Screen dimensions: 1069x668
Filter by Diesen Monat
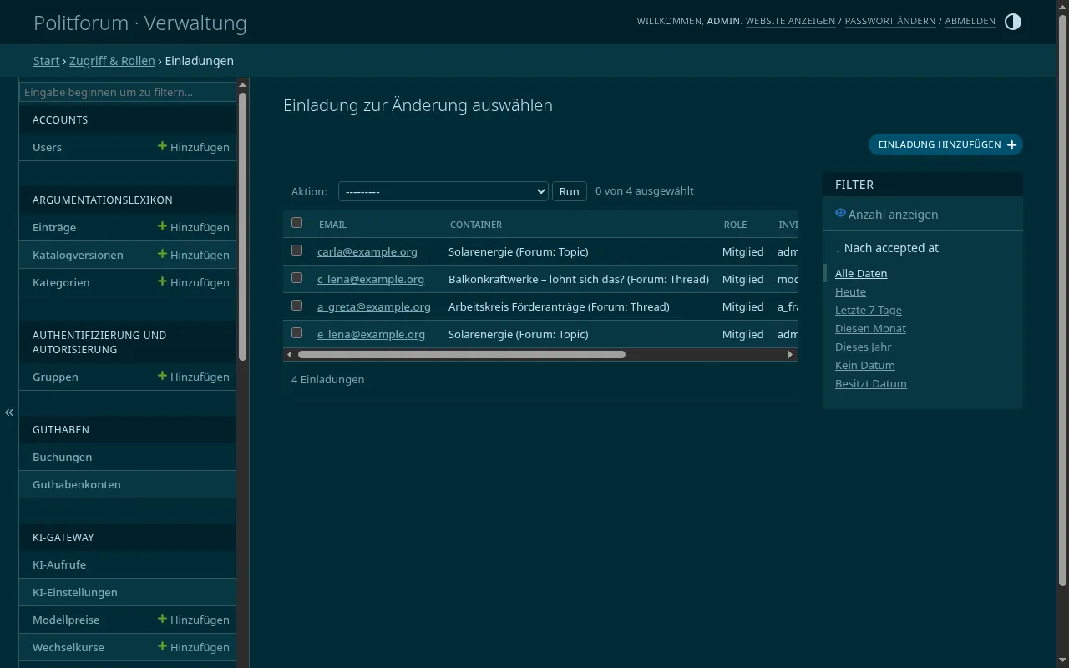pyautogui.click(x=870, y=328)
